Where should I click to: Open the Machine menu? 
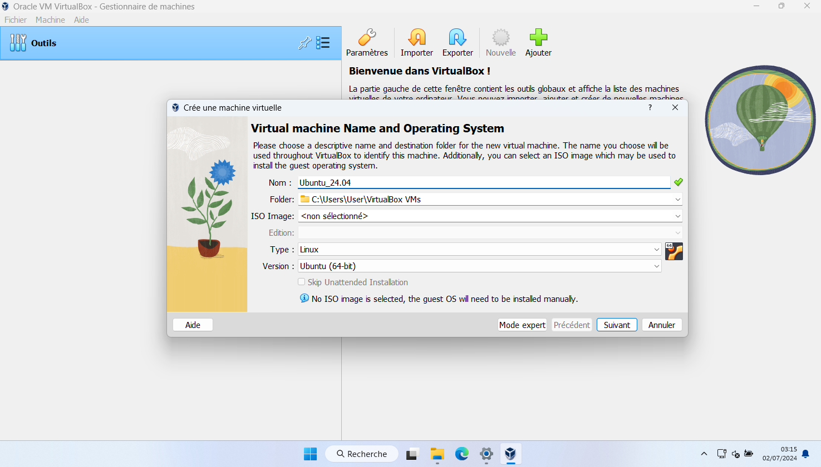[x=50, y=19]
